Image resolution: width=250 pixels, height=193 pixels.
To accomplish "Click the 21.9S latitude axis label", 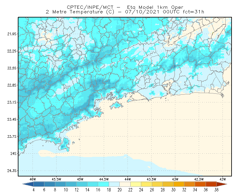I will click(x=12, y=34).
